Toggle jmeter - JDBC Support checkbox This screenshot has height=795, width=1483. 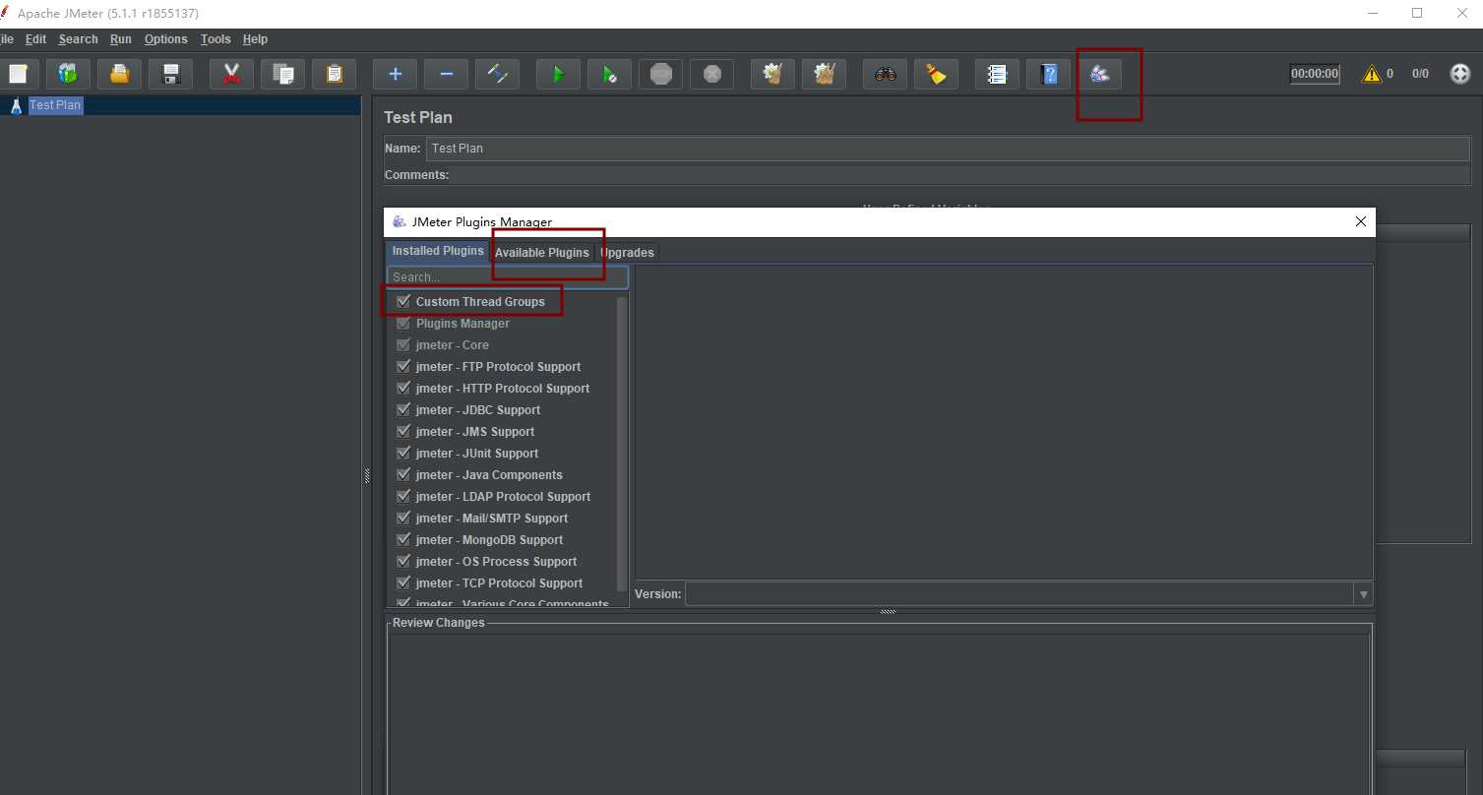pyautogui.click(x=403, y=409)
